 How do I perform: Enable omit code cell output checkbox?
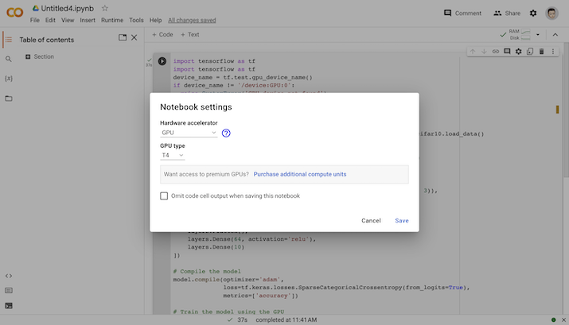[164, 195]
